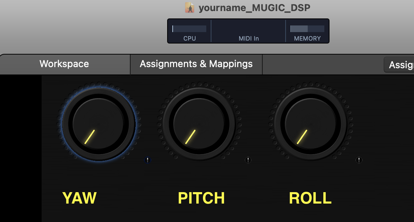Screen dimensions: 414x222
Task: Click the MEMORY usage meter
Action: coord(307,29)
